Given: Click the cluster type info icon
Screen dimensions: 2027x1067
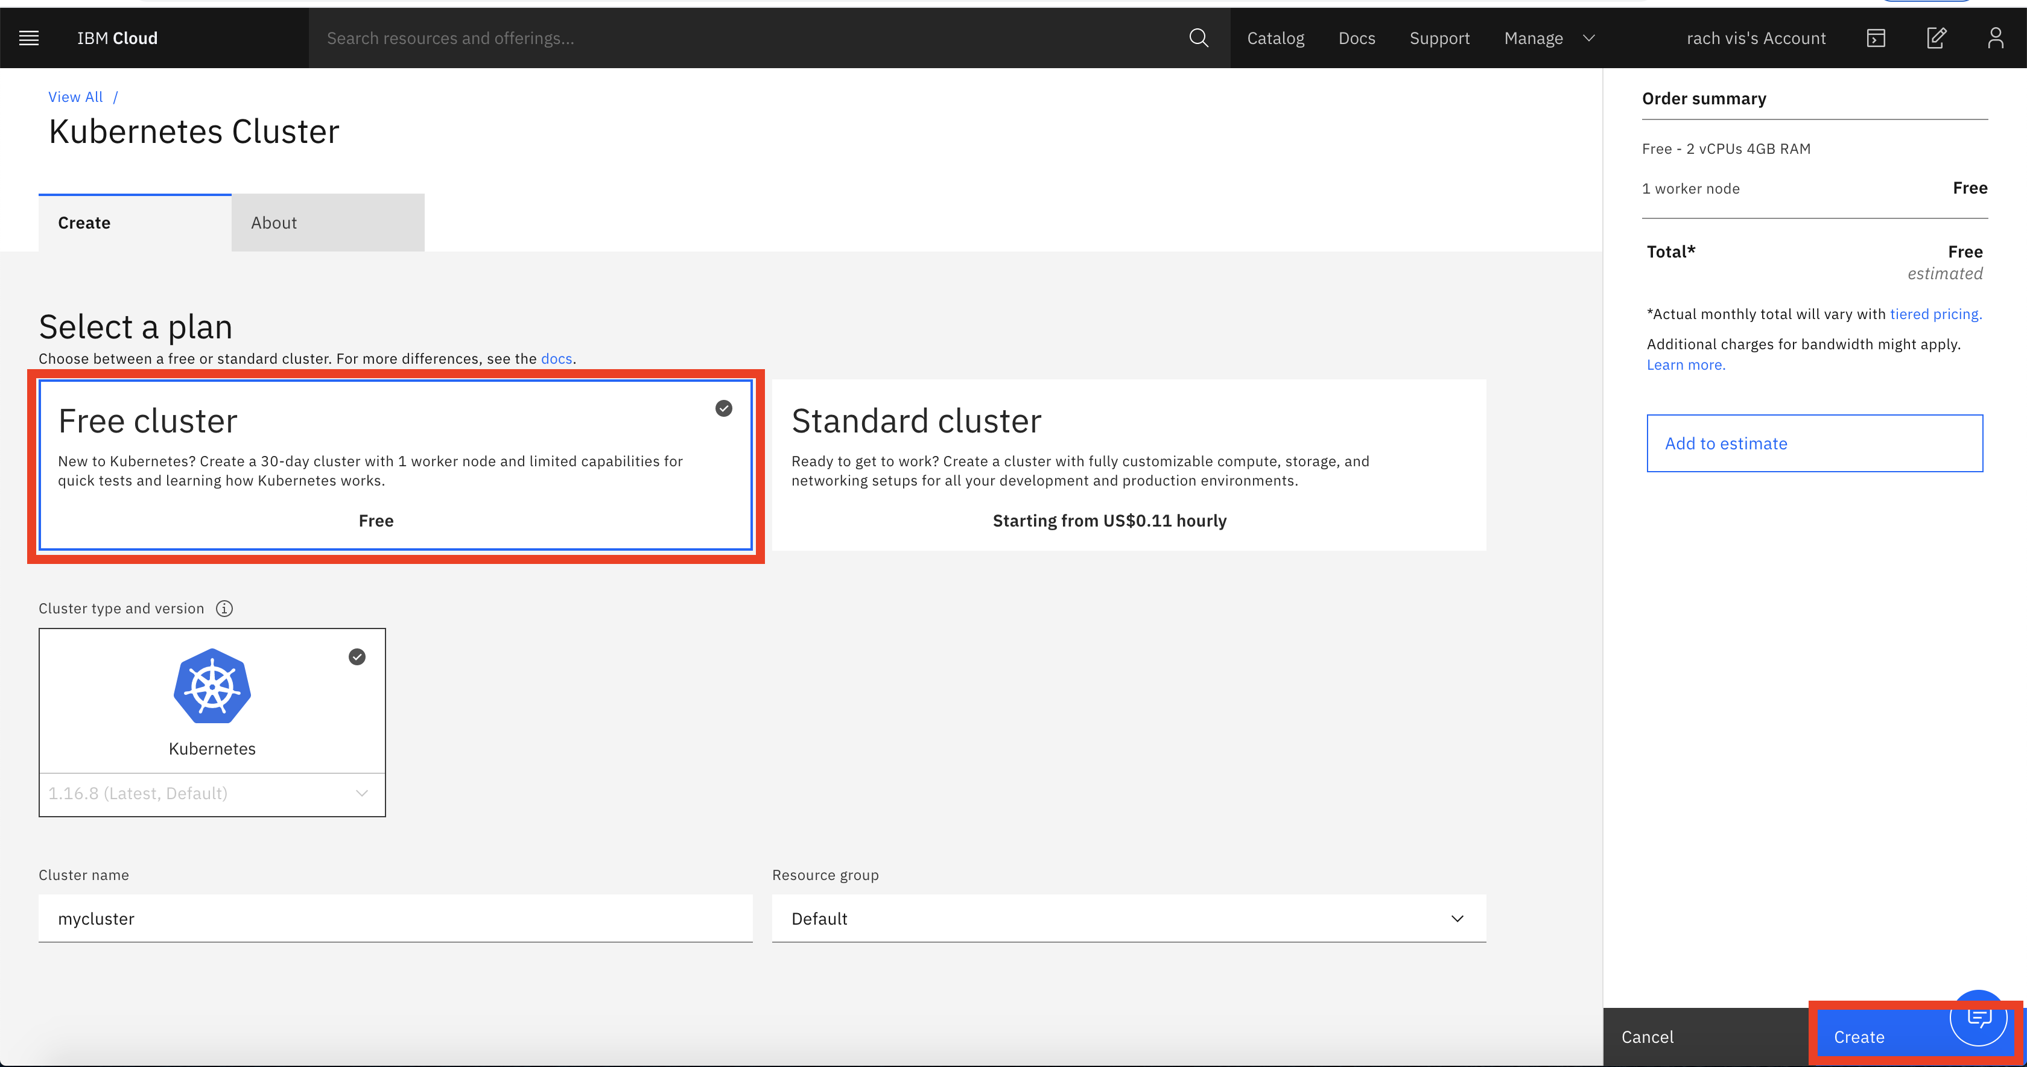Looking at the screenshot, I should coord(224,608).
